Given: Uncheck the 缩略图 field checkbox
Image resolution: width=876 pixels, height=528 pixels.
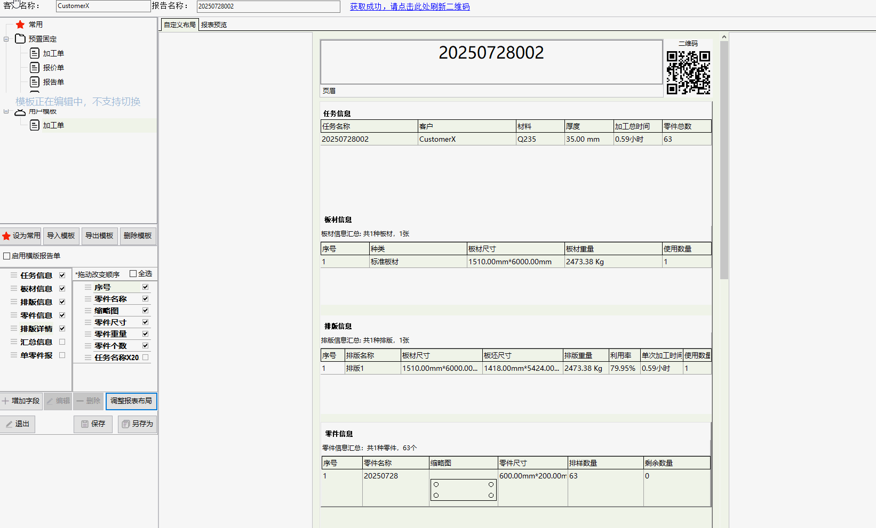Looking at the screenshot, I should pos(145,311).
